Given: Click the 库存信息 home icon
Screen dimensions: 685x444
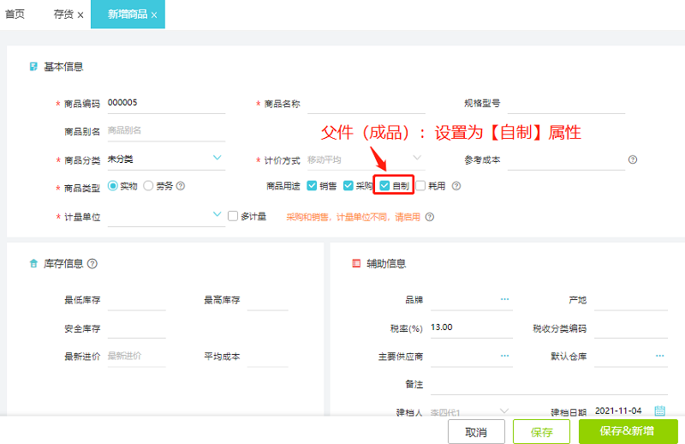Looking at the screenshot, I should (33, 263).
